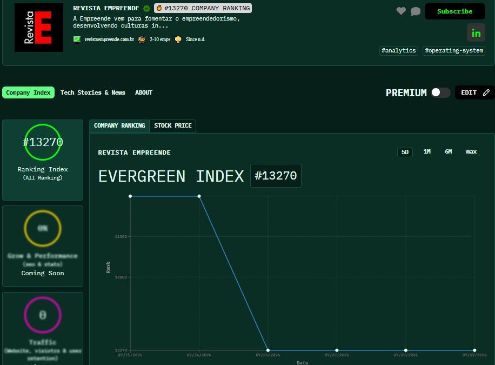This screenshot has height=365, width=495.
Task: Subscribe to Revista Empreende
Action: (x=454, y=11)
